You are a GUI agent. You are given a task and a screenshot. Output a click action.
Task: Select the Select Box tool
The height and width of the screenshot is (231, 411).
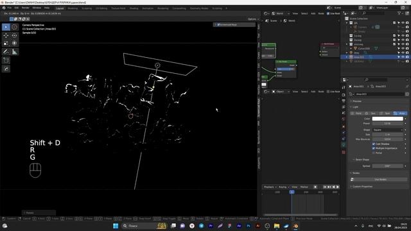tap(6, 27)
